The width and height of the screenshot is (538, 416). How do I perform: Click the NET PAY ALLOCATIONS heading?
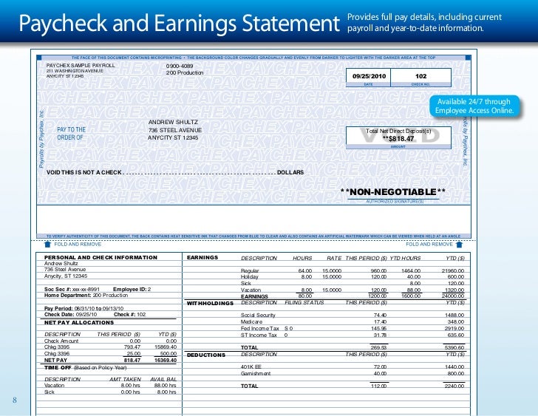tap(79, 322)
